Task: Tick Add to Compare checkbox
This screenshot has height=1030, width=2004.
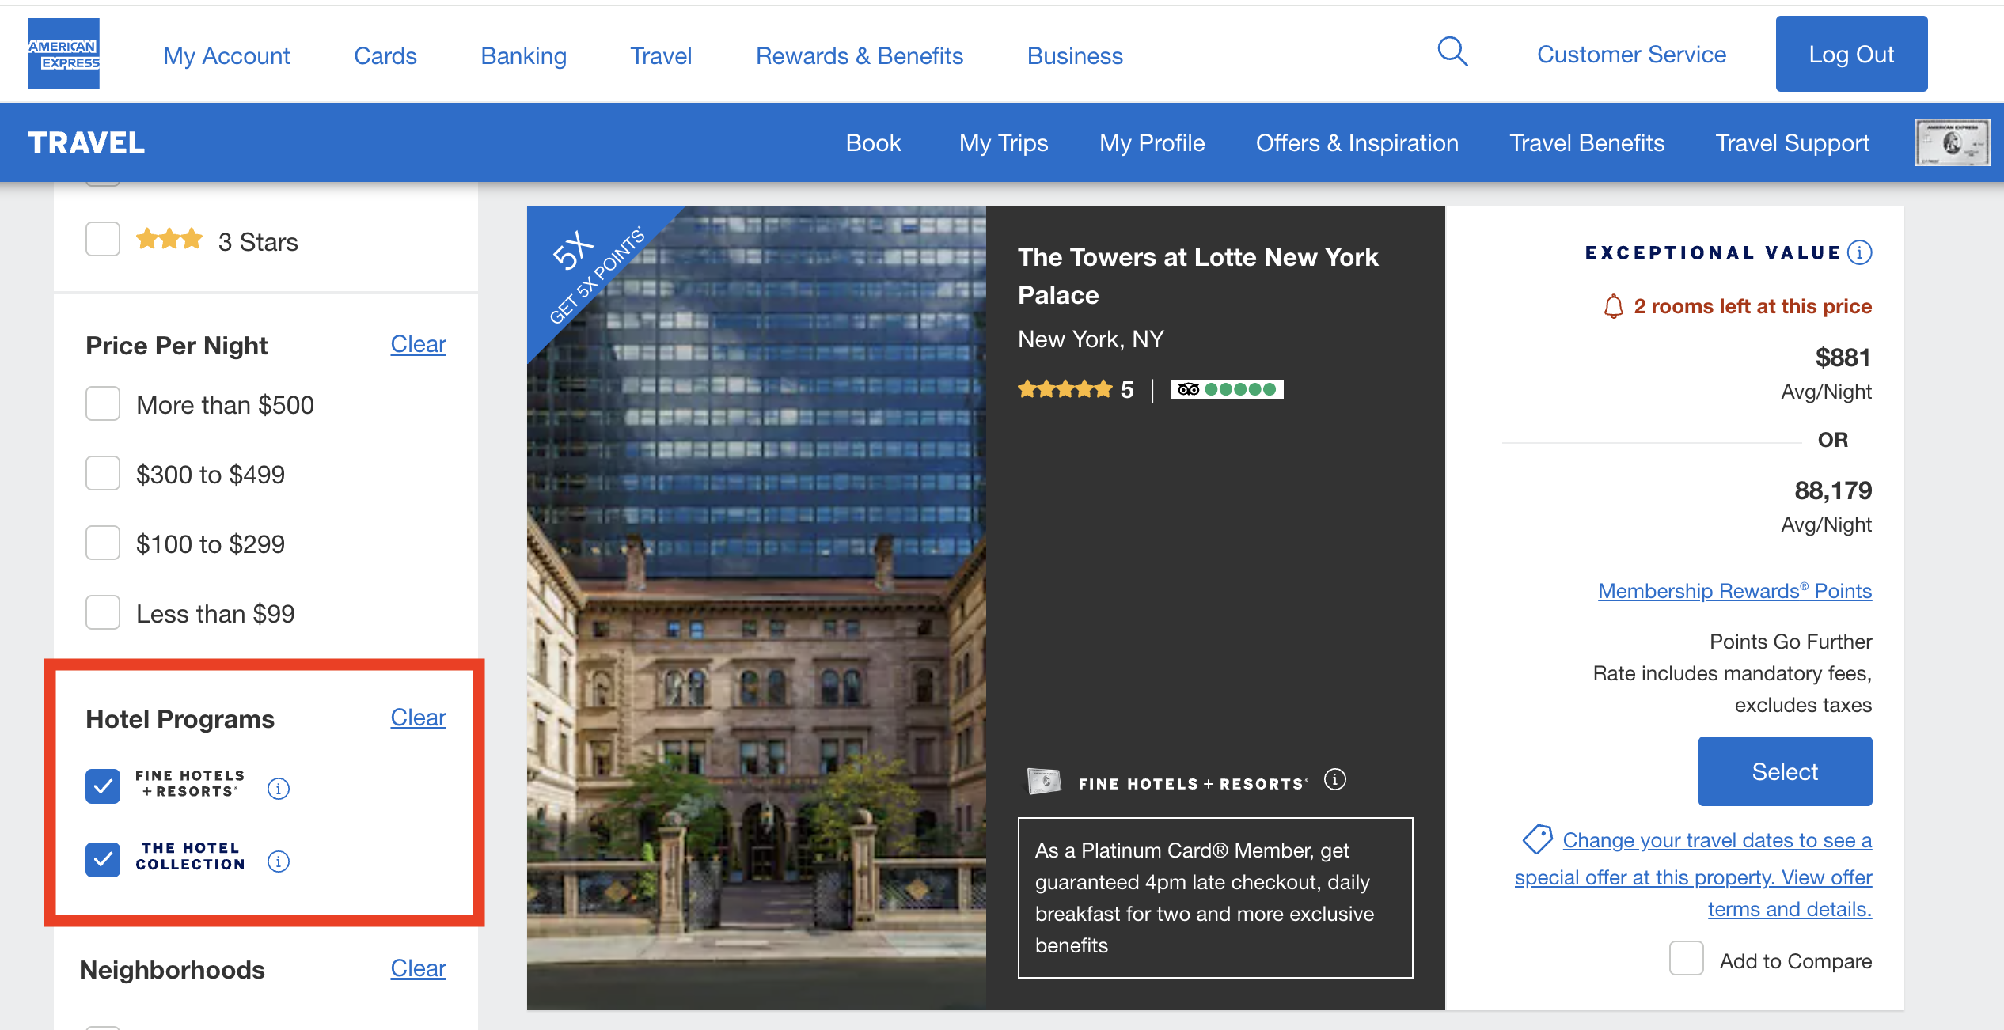Action: pyautogui.click(x=1686, y=958)
